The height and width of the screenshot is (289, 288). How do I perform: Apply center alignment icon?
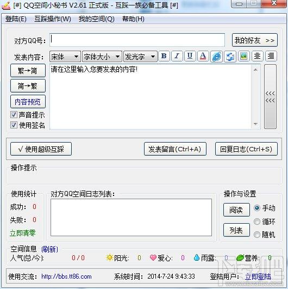click(257, 56)
